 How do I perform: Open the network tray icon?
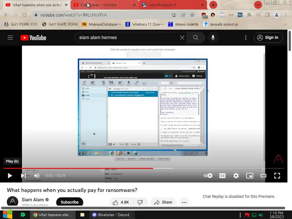[254, 215]
